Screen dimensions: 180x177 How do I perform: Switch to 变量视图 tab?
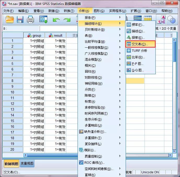27,163
